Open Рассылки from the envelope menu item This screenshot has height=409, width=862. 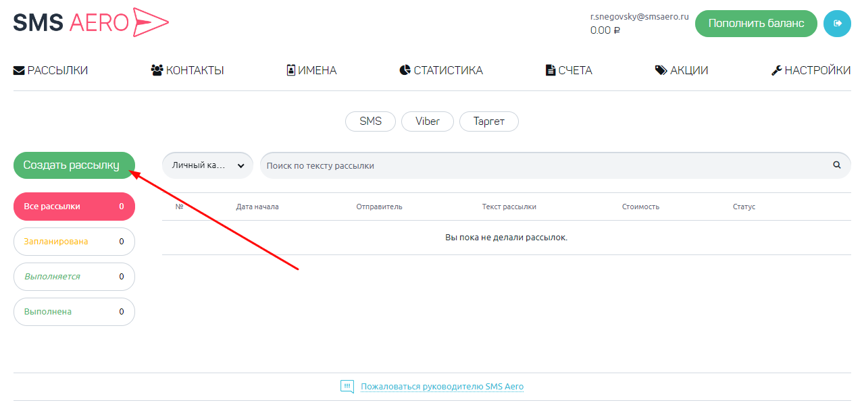(x=51, y=70)
